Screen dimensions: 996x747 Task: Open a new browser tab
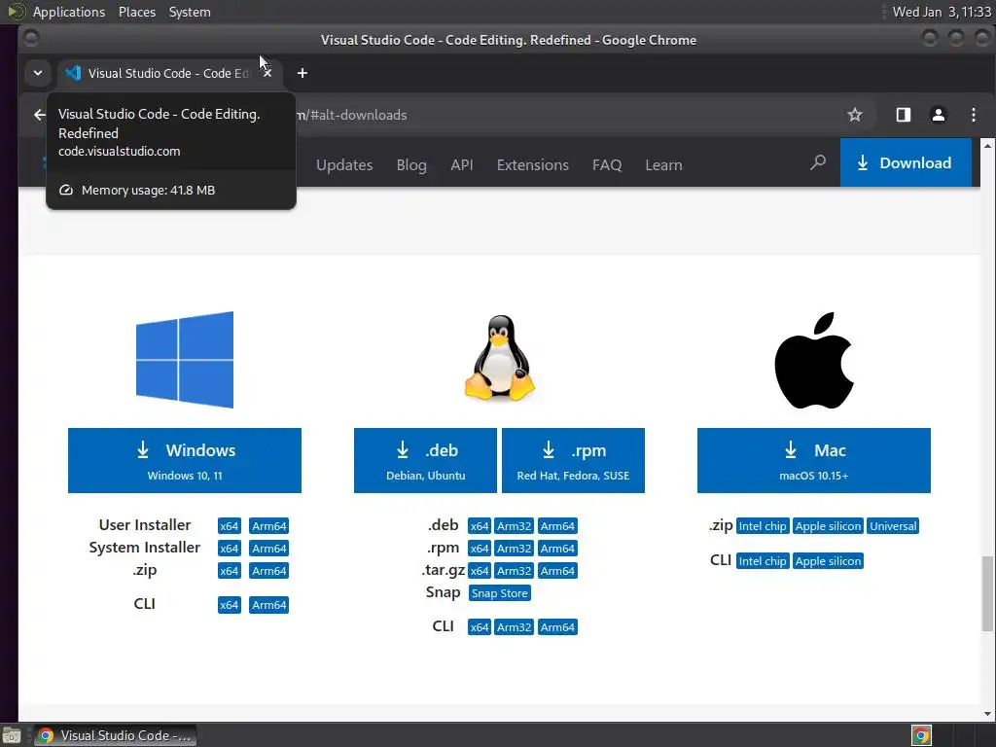pyautogui.click(x=302, y=73)
